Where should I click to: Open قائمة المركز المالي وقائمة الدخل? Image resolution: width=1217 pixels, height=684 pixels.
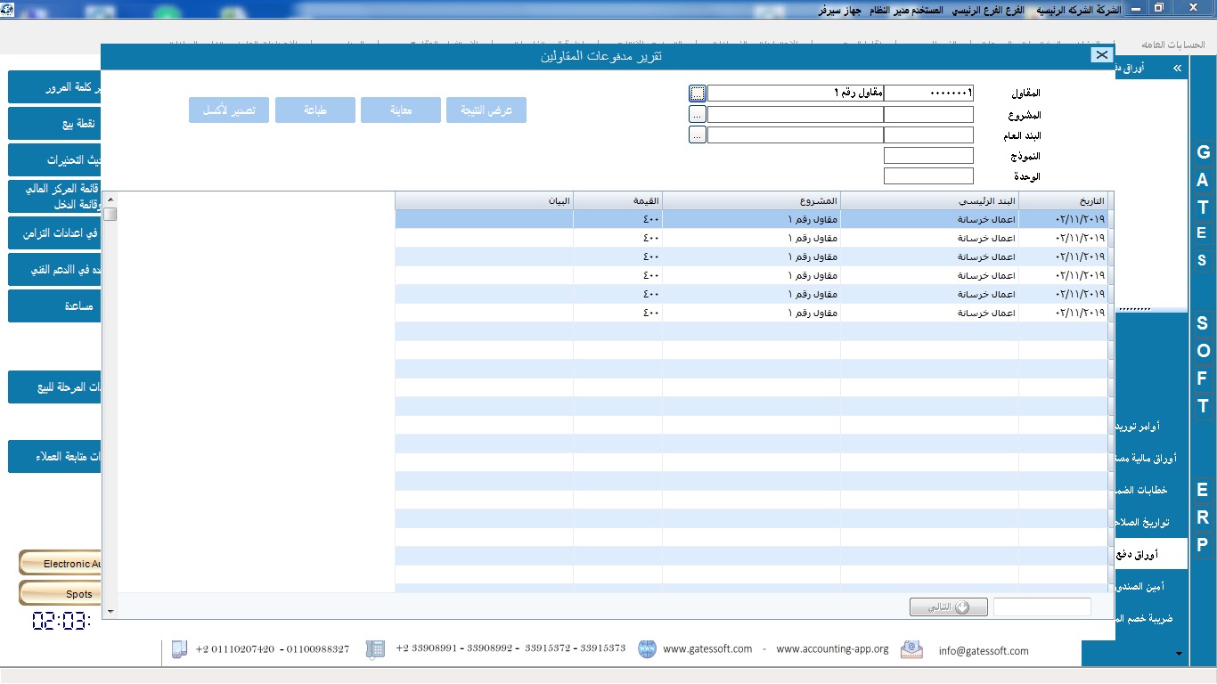pos(54,196)
